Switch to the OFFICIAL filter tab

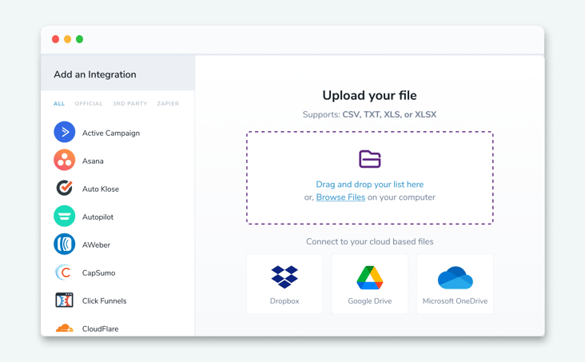click(x=89, y=104)
